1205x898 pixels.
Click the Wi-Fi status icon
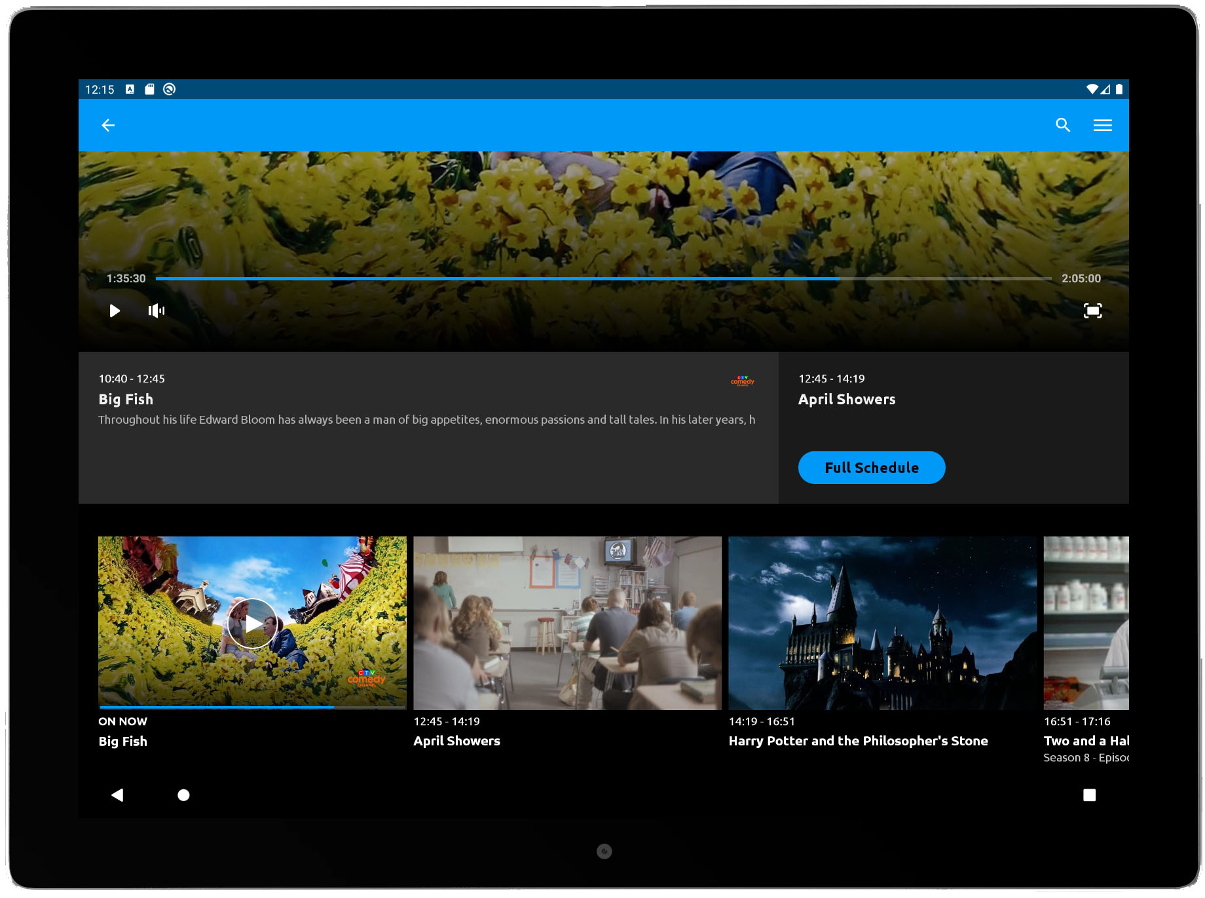1092,89
